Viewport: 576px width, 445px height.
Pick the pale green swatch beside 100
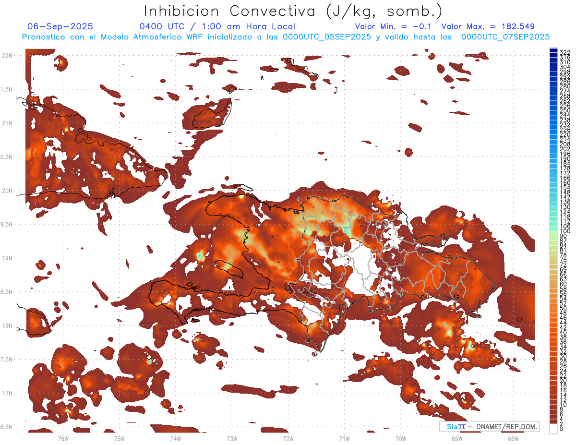tap(553, 234)
